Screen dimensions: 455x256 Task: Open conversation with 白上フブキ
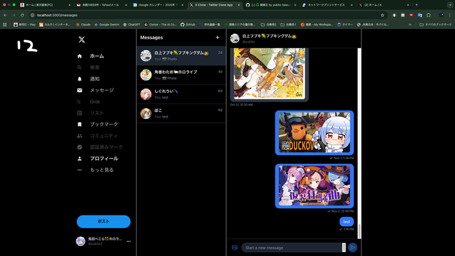(181, 56)
